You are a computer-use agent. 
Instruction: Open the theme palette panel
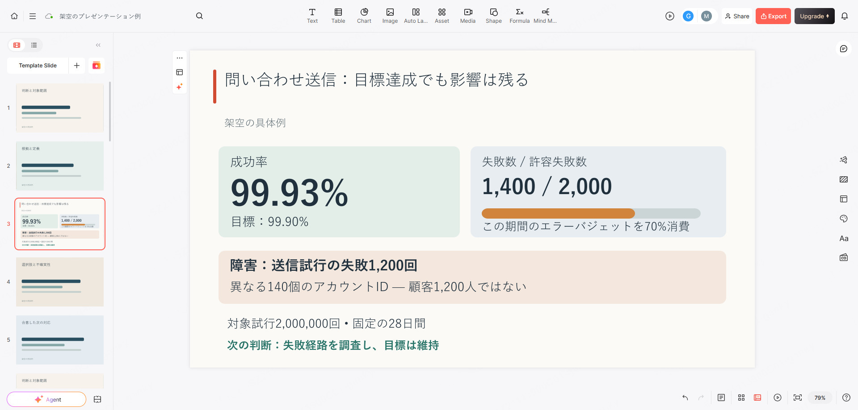[844, 219]
